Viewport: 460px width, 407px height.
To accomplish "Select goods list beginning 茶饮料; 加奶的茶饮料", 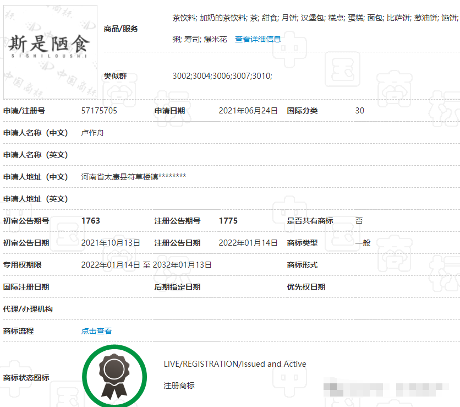I will (316, 18).
